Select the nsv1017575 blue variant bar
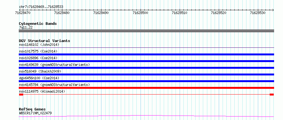Viewport: 283px width, 120px height. (146, 54)
